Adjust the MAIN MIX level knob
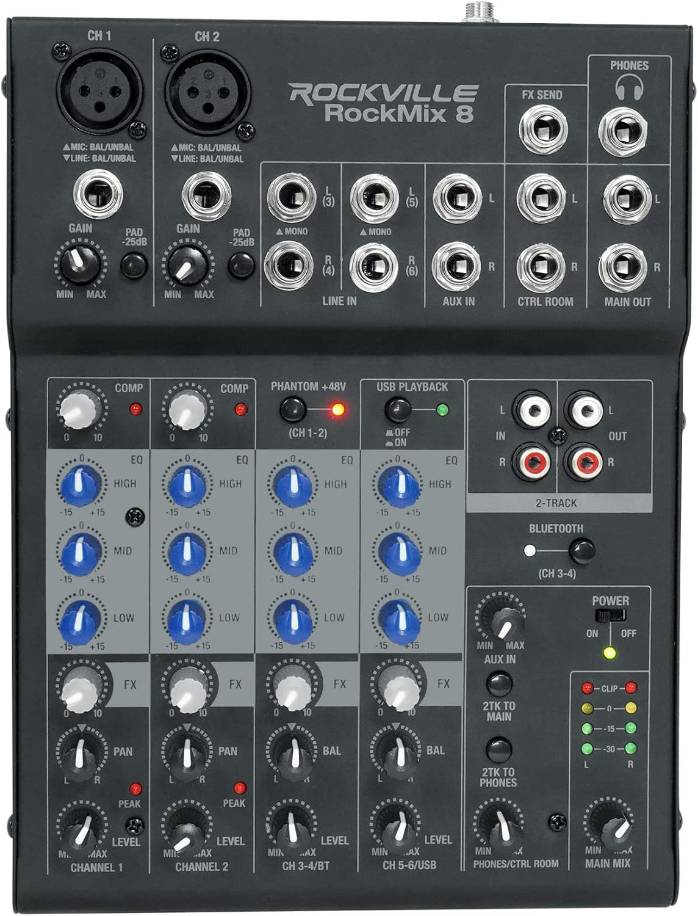Screen dimensions: 698x916 pyautogui.click(x=607, y=821)
